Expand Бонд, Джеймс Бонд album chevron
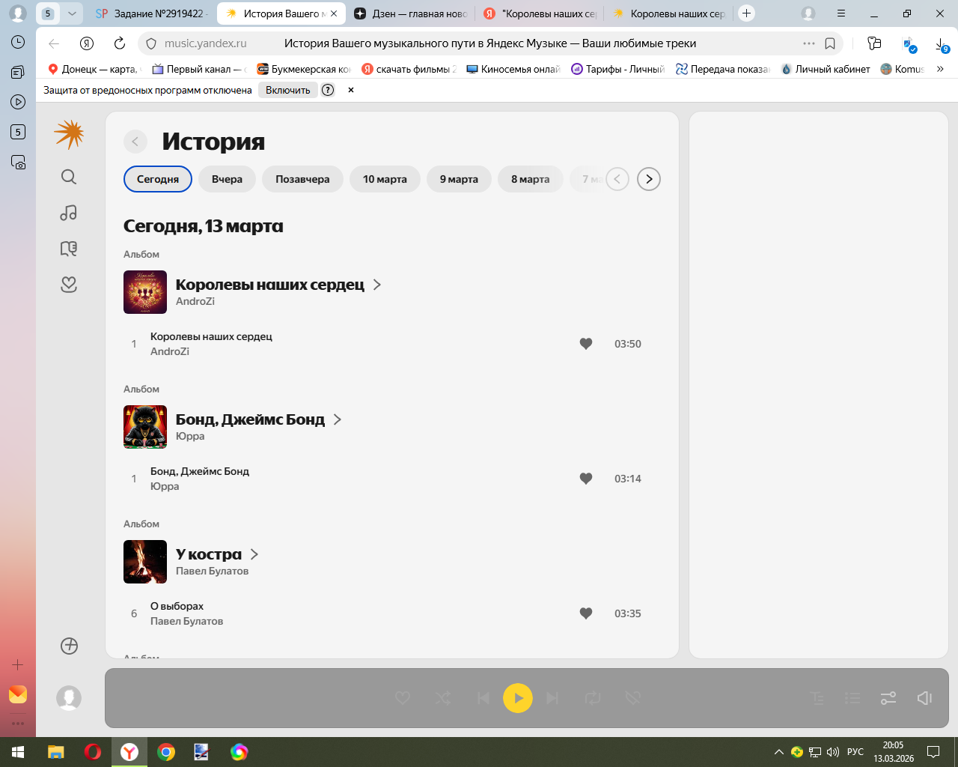The image size is (958, 767). click(338, 419)
